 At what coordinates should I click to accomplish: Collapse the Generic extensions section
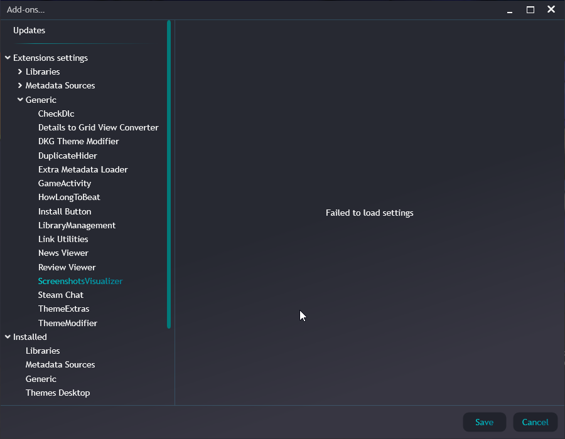[x=21, y=99]
